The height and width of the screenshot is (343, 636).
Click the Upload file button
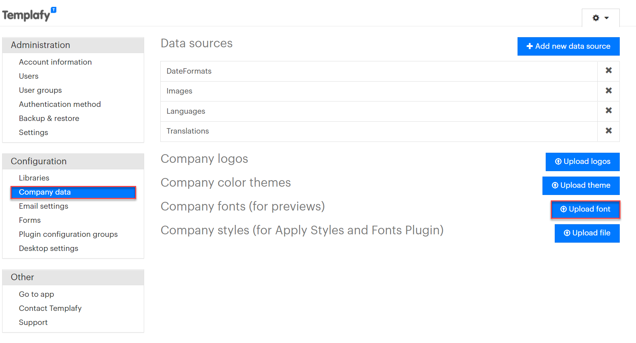coord(587,233)
